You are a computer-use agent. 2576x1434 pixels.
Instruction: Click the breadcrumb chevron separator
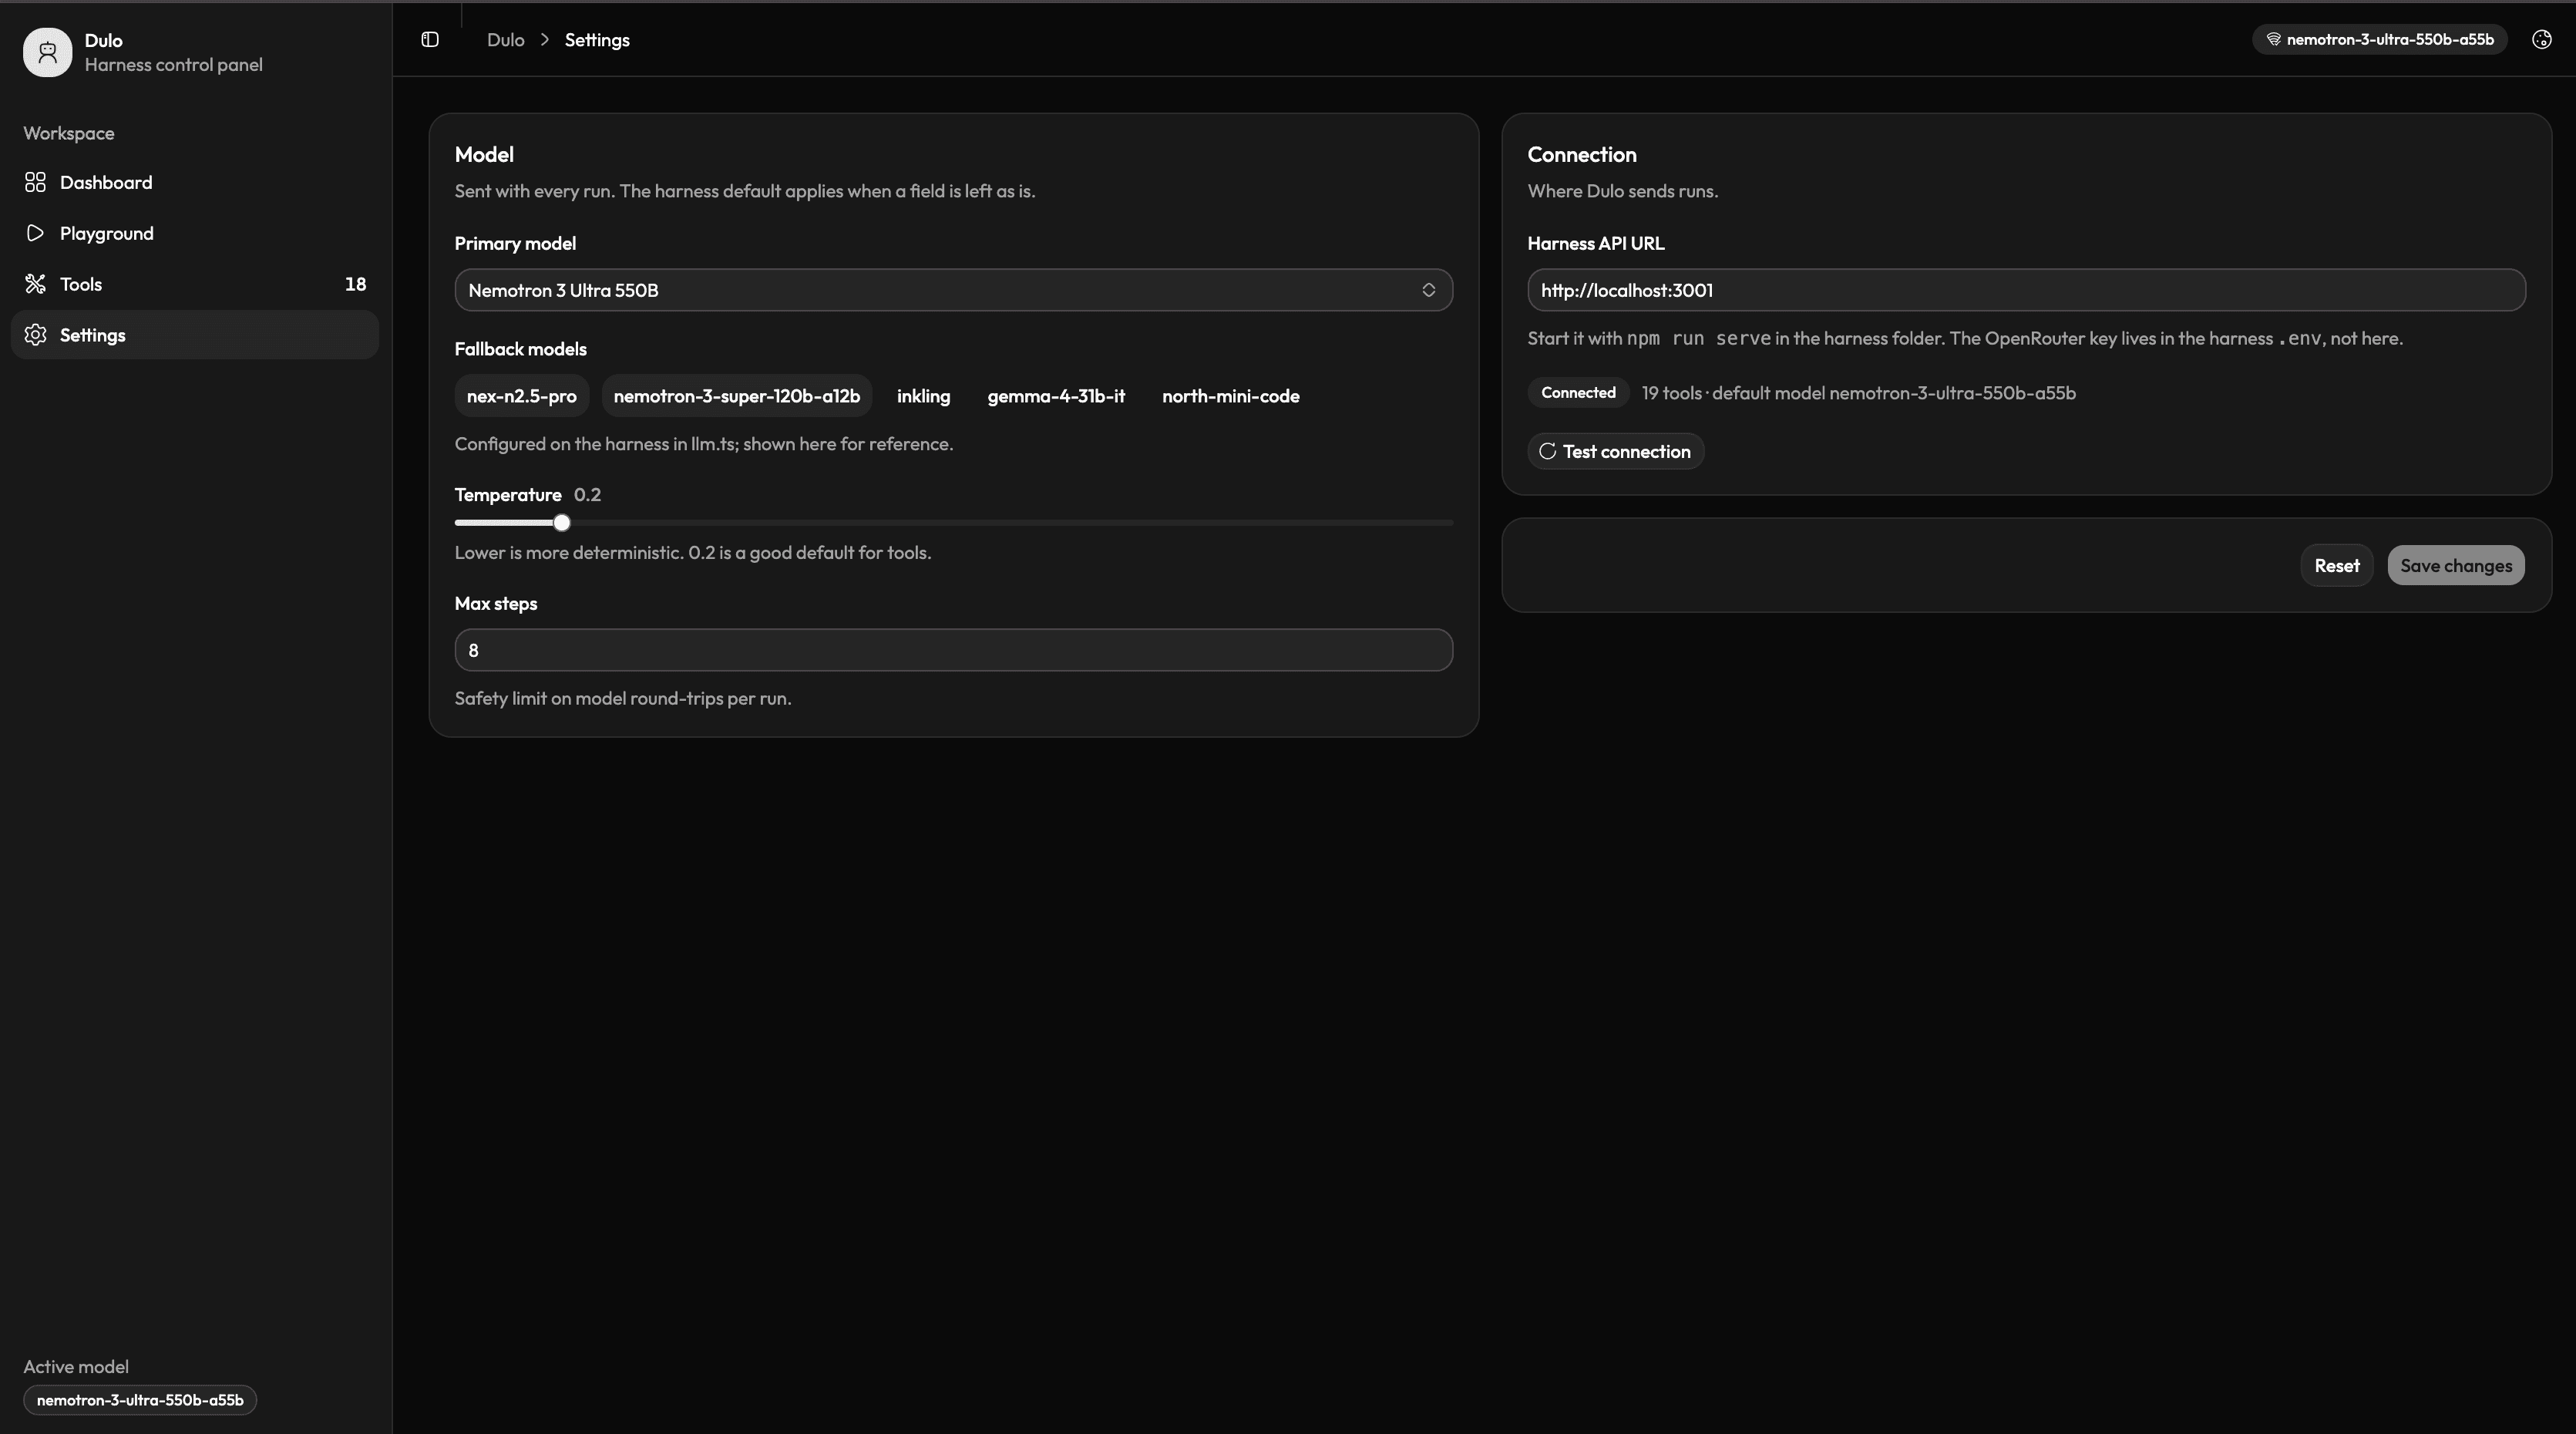(545, 40)
